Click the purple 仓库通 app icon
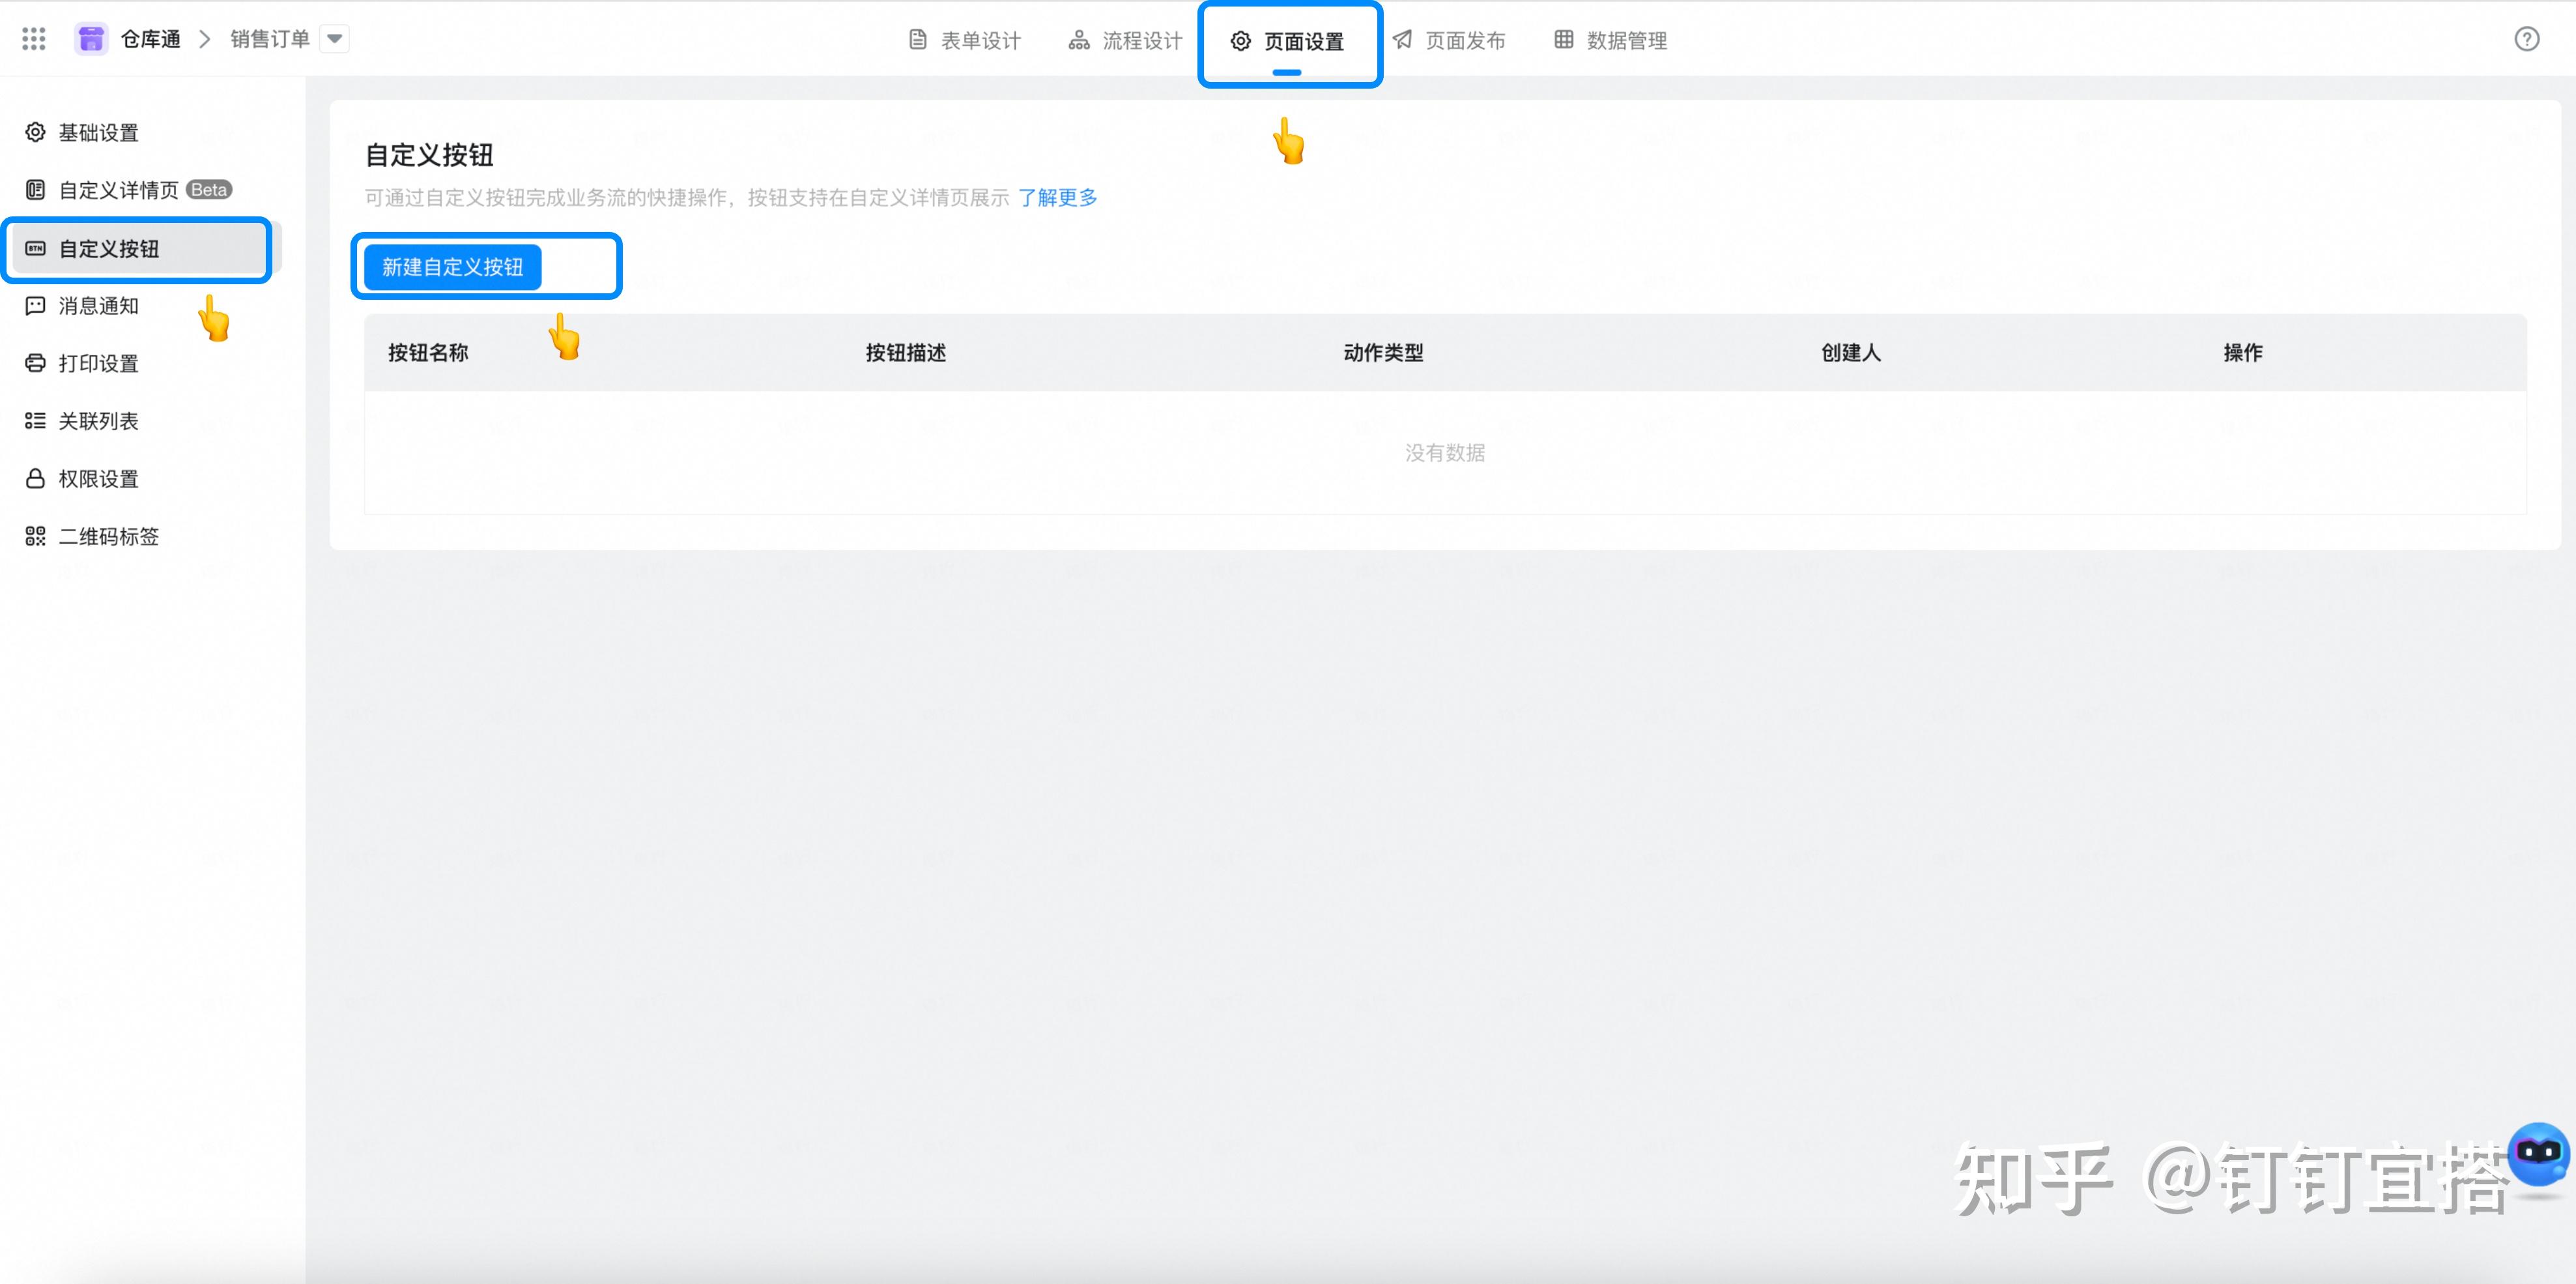Screen dimensions: 2576x1284 coord(91,39)
